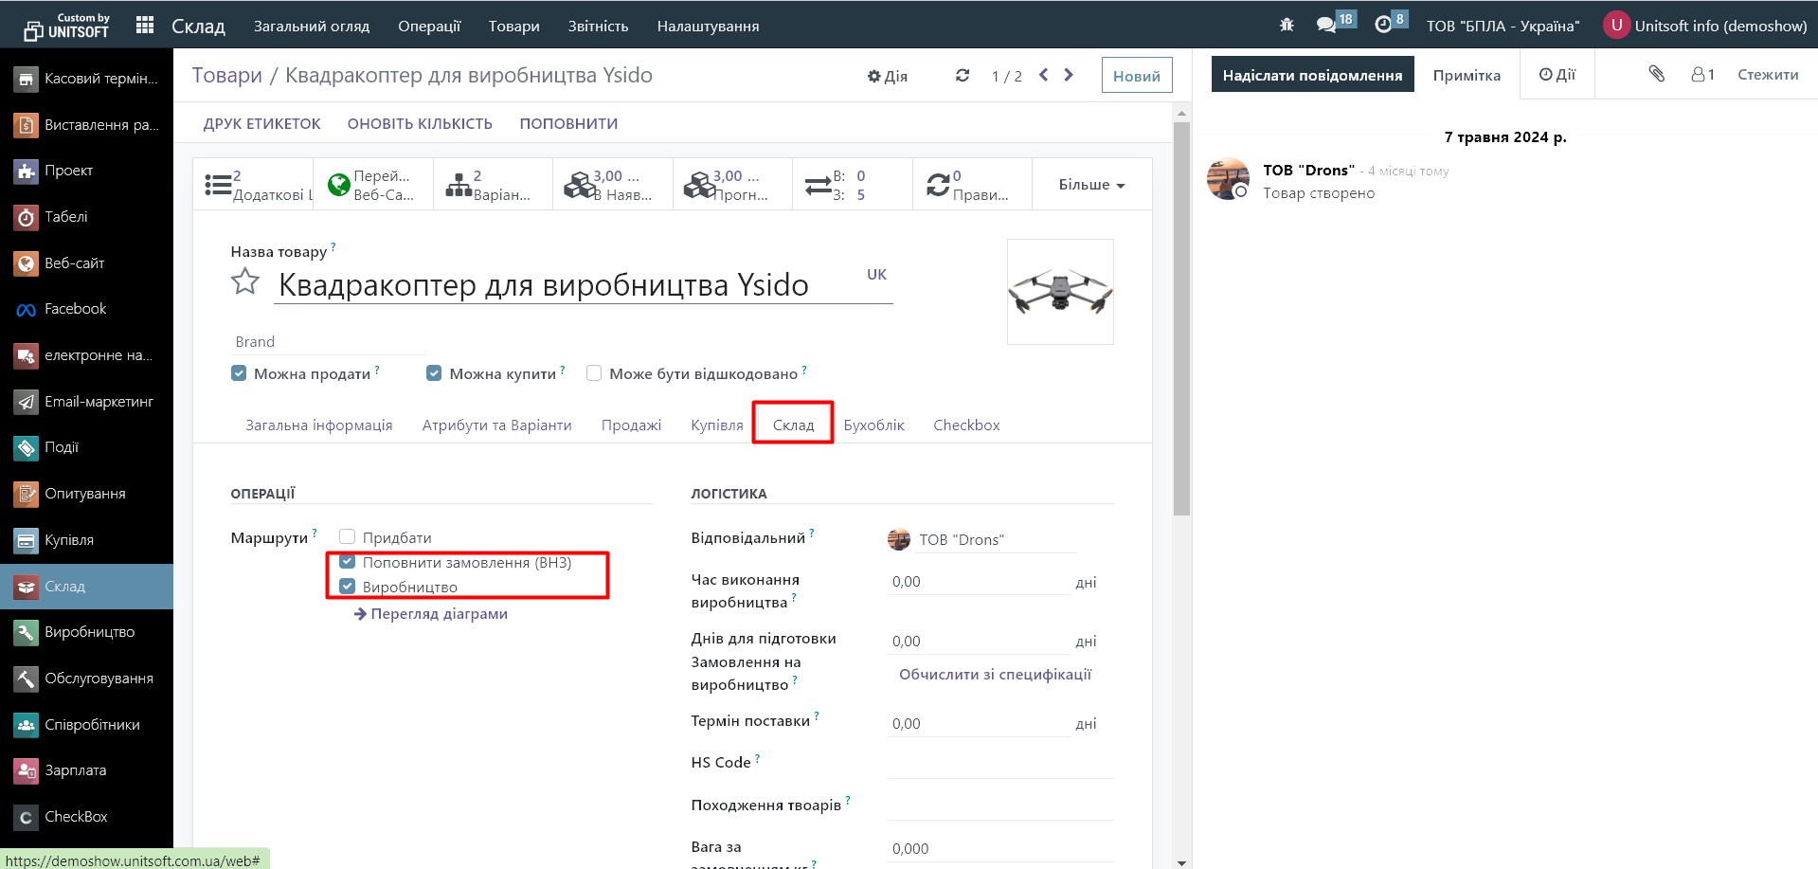Switch to Бухоблік tab
This screenshot has height=869, width=1818.
tap(873, 425)
